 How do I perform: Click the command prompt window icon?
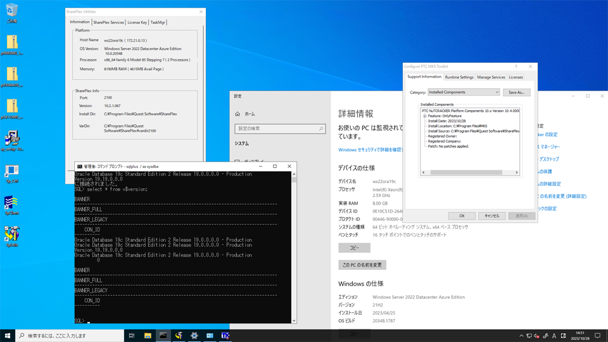80,167
